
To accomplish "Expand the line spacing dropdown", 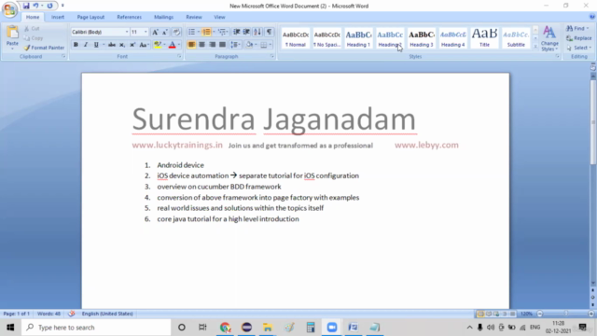I will pyautogui.click(x=236, y=45).
